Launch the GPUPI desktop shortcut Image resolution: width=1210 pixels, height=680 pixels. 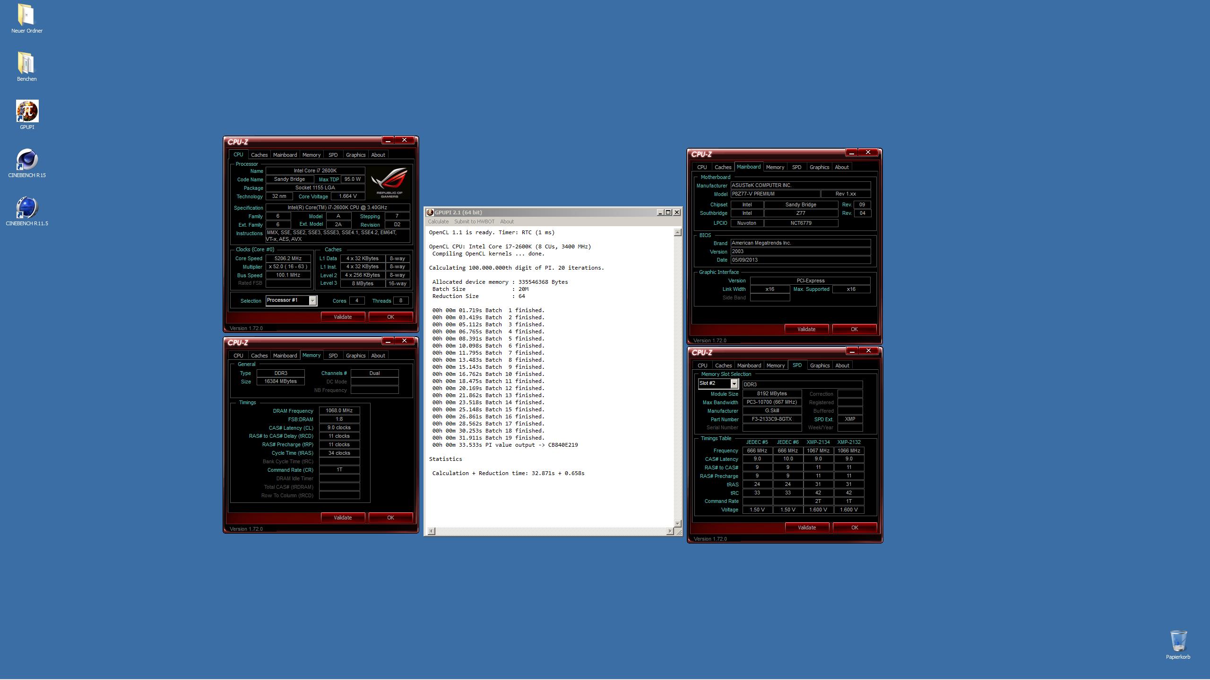(x=27, y=115)
